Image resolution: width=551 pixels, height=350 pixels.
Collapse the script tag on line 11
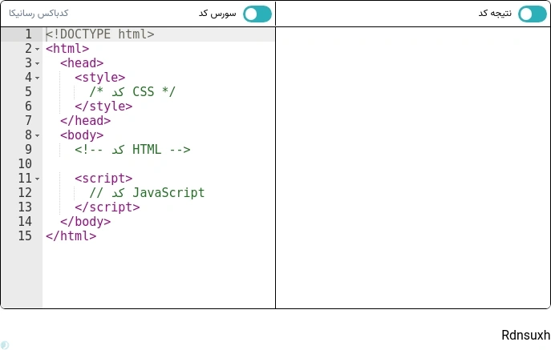(37, 179)
